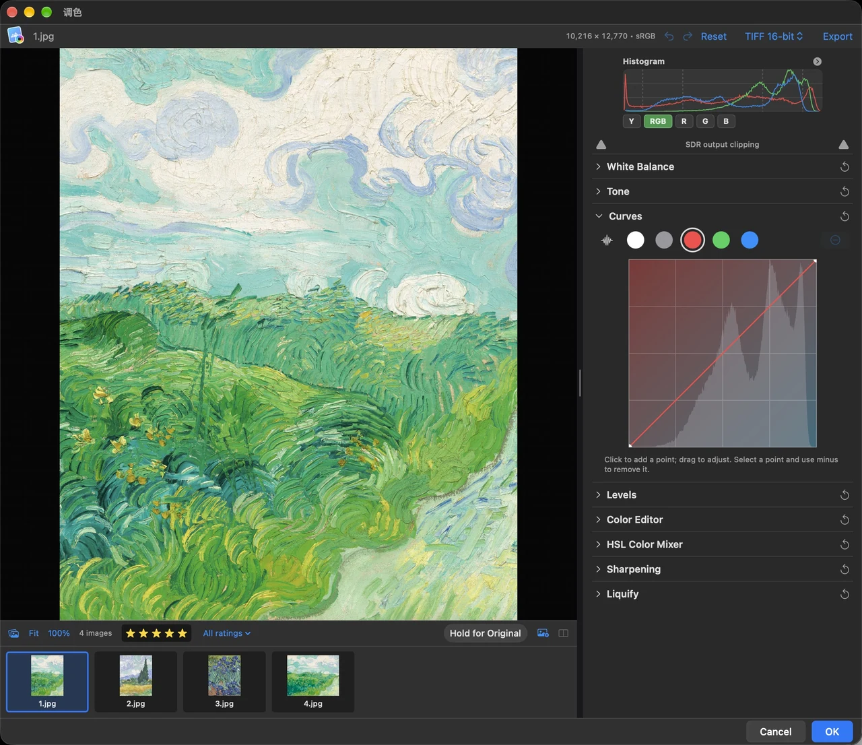This screenshot has height=745, width=862.
Task: Select white luminance curve channel
Action: [635, 240]
